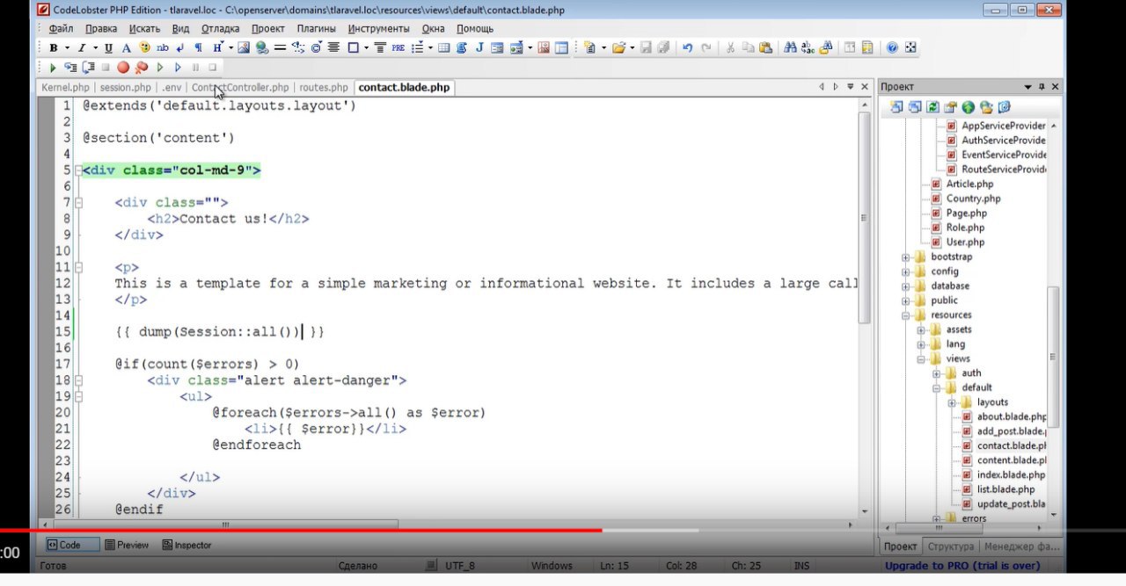The image size is (1126, 586).
Task: Switch to the routes.php tab
Action: pos(324,88)
